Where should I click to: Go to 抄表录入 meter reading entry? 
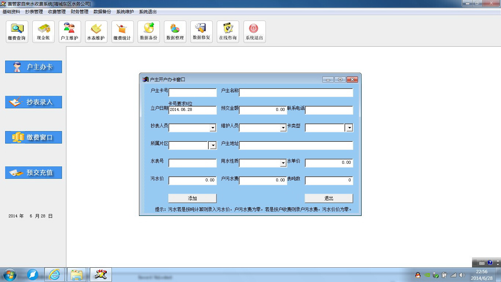coord(33,102)
